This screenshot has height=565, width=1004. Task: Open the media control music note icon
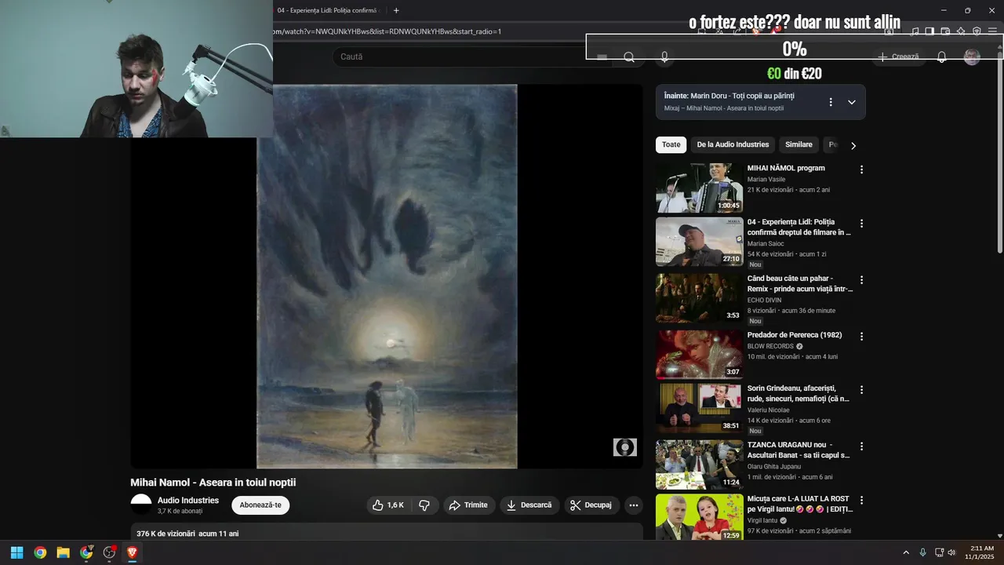[x=914, y=31]
